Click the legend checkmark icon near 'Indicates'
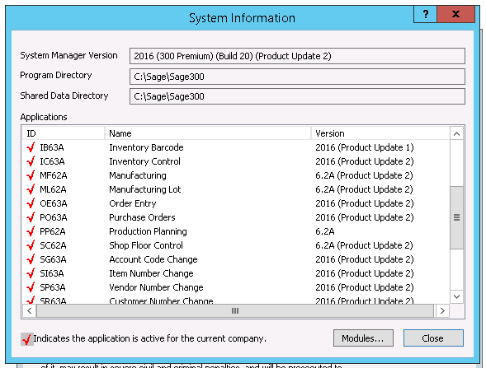The width and height of the screenshot is (486, 368). pyautogui.click(x=26, y=339)
